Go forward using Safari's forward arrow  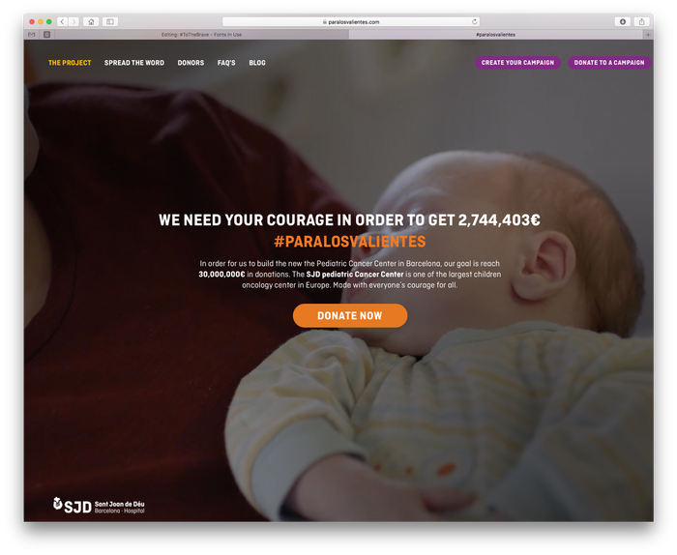pos(74,21)
